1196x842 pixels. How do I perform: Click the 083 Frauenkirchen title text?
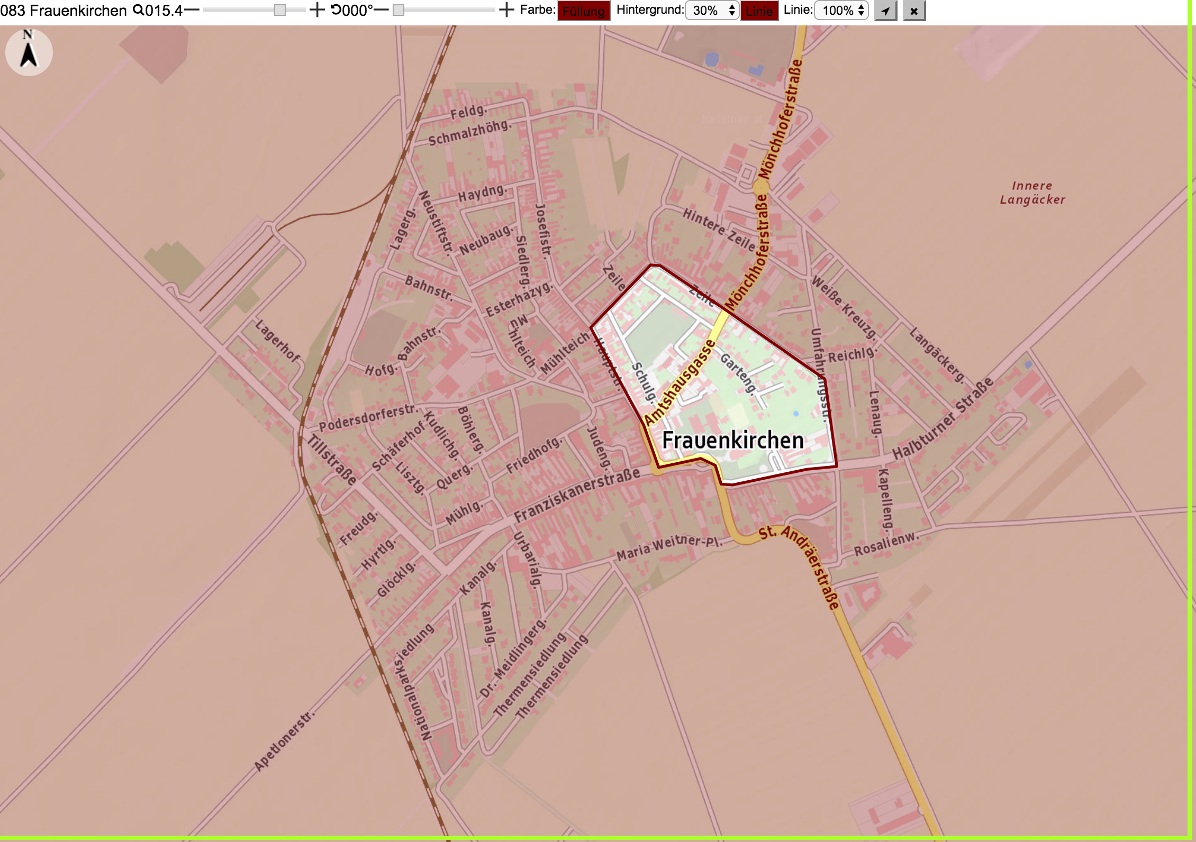tap(64, 10)
